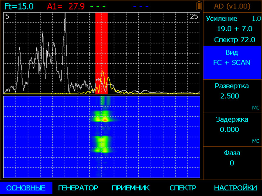This screenshot has width=262, height=196.
Task: Select the Задержка 0.000 delay field
Action: tap(232, 130)
